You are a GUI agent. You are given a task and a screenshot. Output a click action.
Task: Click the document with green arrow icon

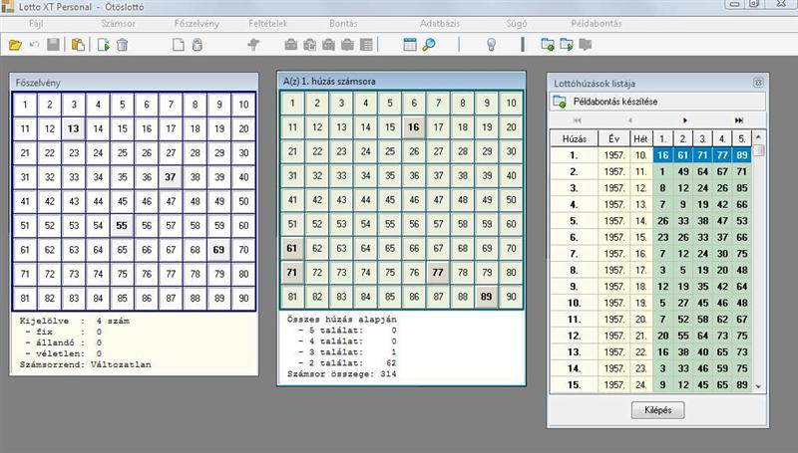click(104, 45)
